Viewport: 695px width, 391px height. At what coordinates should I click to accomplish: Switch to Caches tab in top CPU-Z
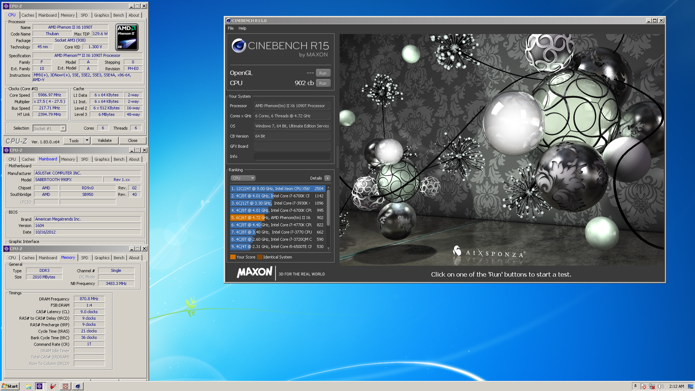coord(28,15)
